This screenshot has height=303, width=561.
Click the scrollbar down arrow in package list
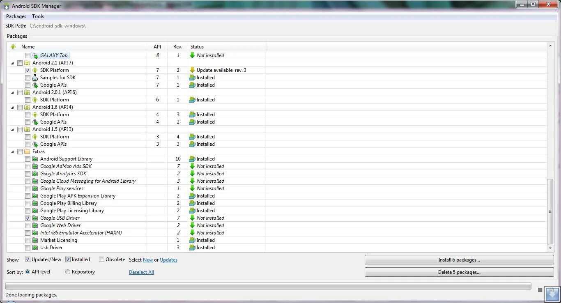[550, 248]
